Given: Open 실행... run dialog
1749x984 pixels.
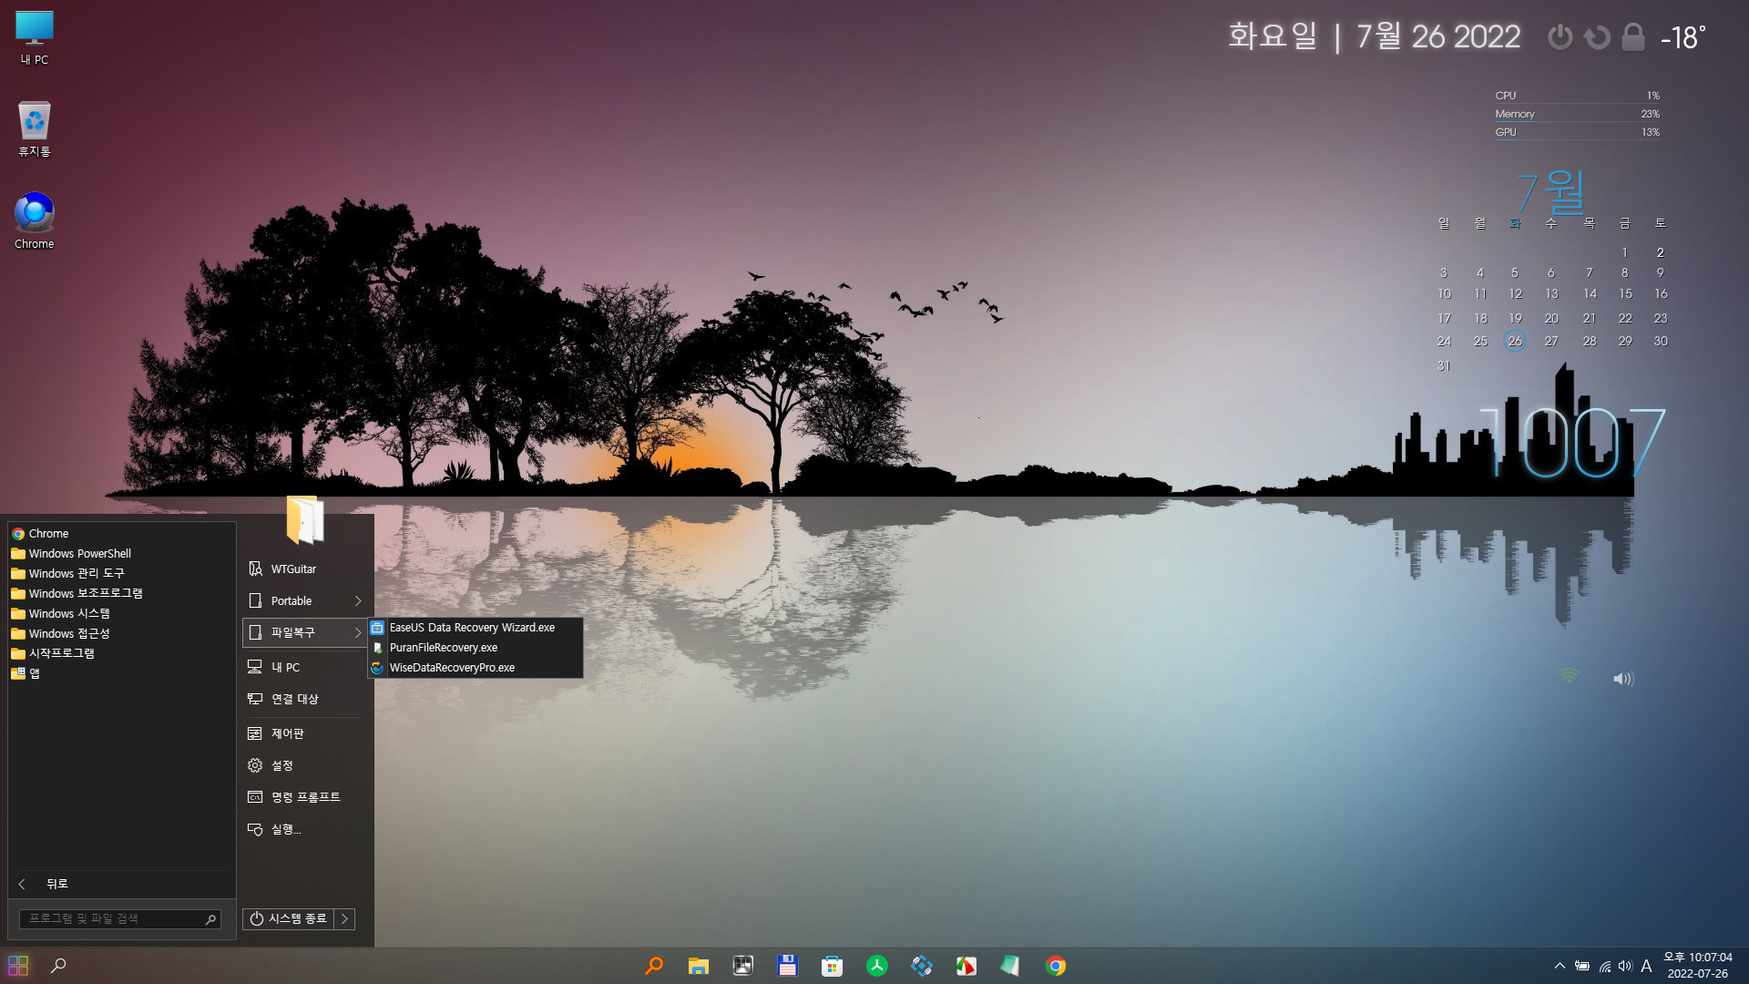Looking at the screenshot, I should [304, 829].
